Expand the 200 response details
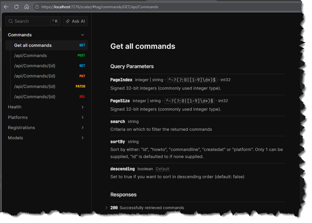 (106, 207)
